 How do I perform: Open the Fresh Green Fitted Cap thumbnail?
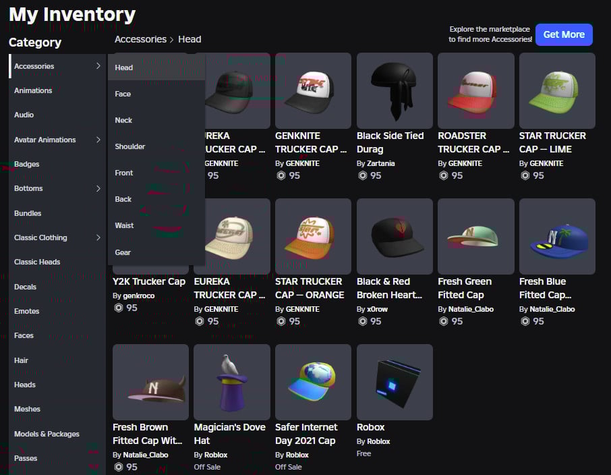pyautogui.click(x=476, y=236)
